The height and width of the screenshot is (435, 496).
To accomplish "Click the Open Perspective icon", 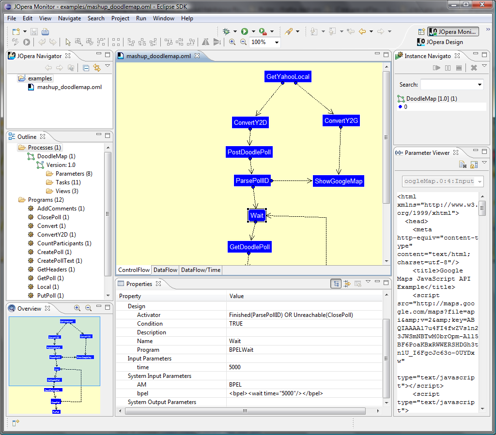I will 421,31.
